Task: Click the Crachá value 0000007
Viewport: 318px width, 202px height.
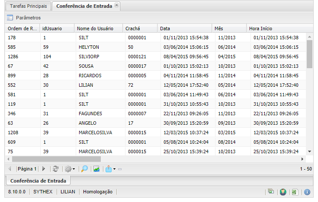Action: [137, 114]
